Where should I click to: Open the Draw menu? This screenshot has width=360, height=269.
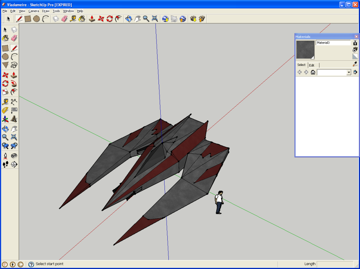pyautogui.click(x=46, y=11)
